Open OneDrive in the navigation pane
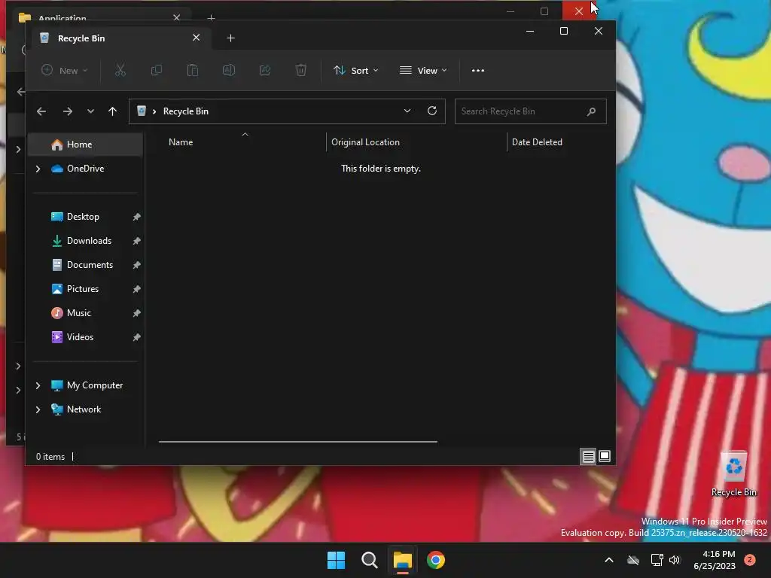Image resolution: width=771 pixels, height=578 pixels. 86,169
